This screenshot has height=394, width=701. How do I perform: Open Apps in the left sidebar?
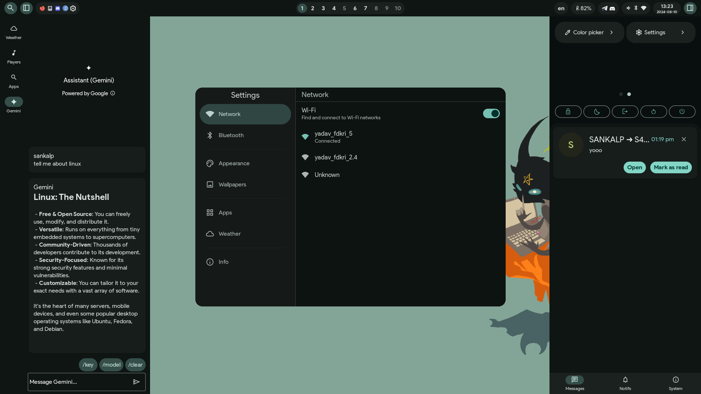[14, 81]
